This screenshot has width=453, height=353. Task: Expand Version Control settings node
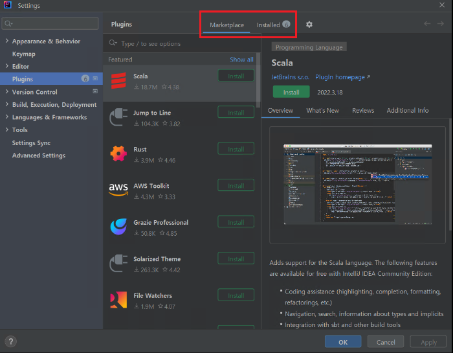7,91
